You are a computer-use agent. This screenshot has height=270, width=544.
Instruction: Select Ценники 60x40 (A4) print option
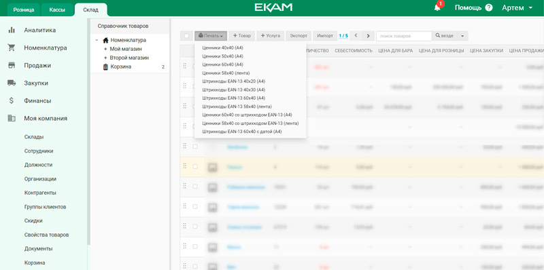(x=223, y=64)
